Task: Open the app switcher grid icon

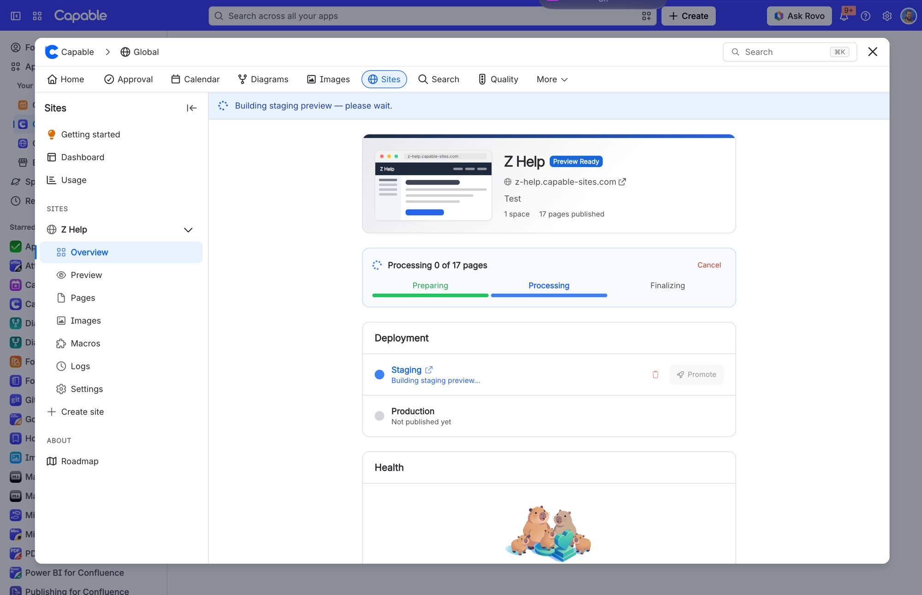Action: 37,16
